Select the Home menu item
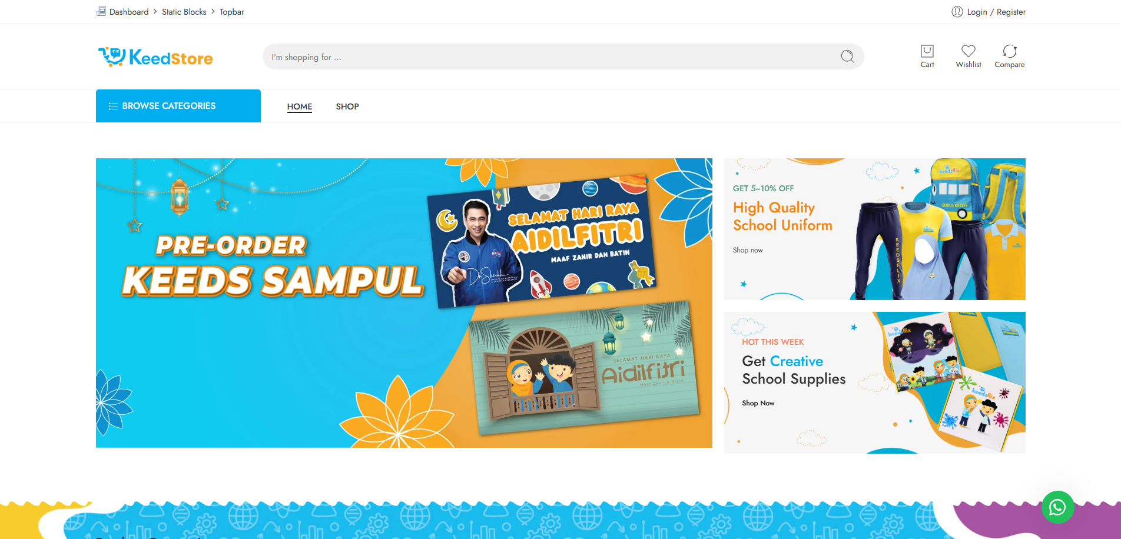Viewport: 1121px width, 539px height. point(300,107)
